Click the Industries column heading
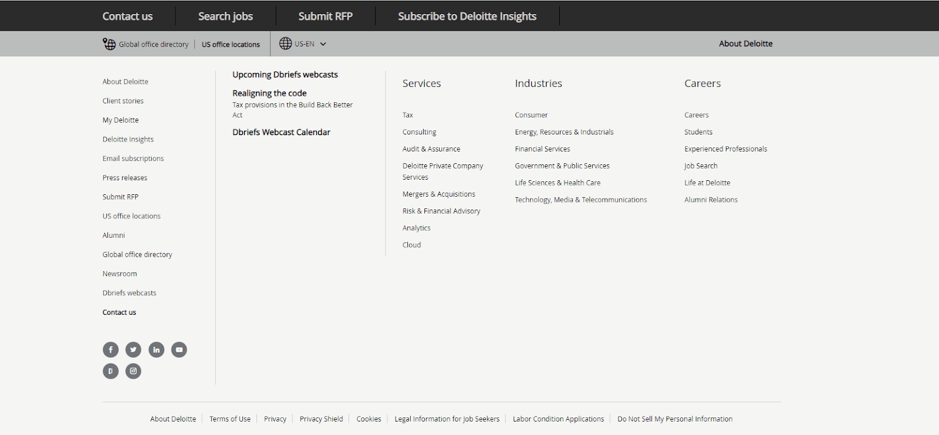 tap(538, 83)
